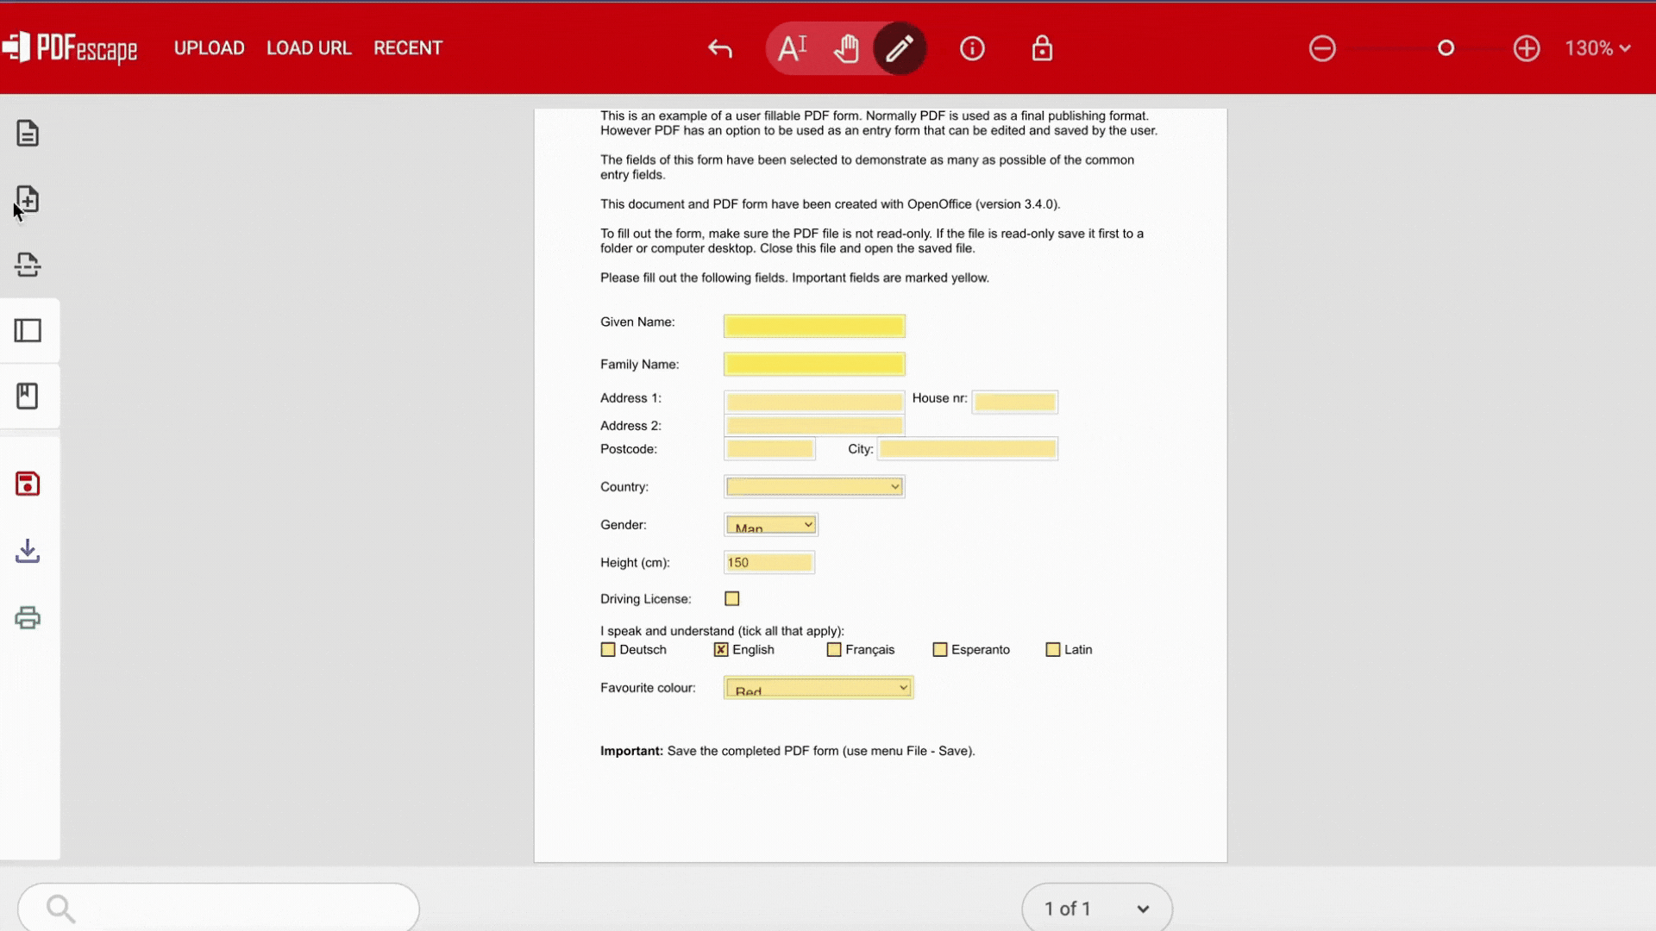The image size is (1656, 931).
Task: Select the text selection tool
Action: [792, 48]
